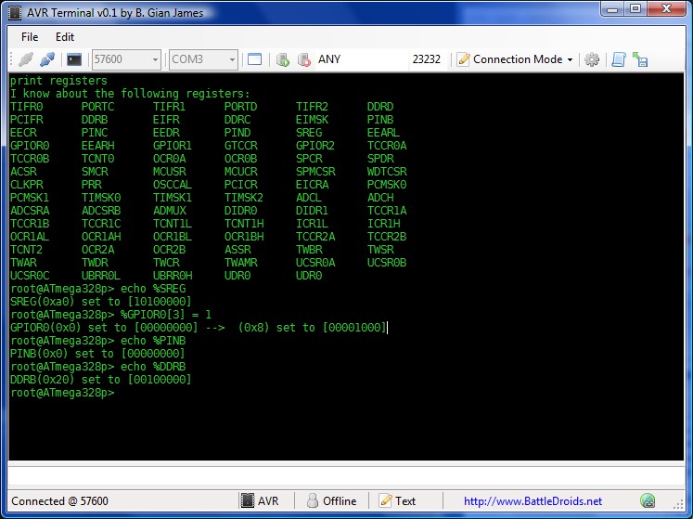Open the settings gear icon

tap(592, 59)
